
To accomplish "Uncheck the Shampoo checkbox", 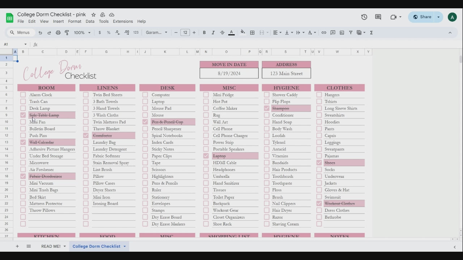I will [x=267, y=108].
